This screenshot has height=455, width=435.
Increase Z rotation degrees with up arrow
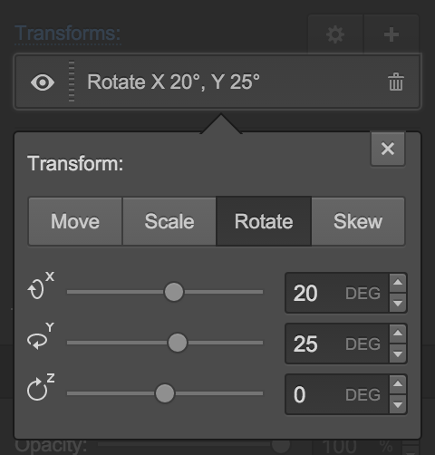pos(398,384)
